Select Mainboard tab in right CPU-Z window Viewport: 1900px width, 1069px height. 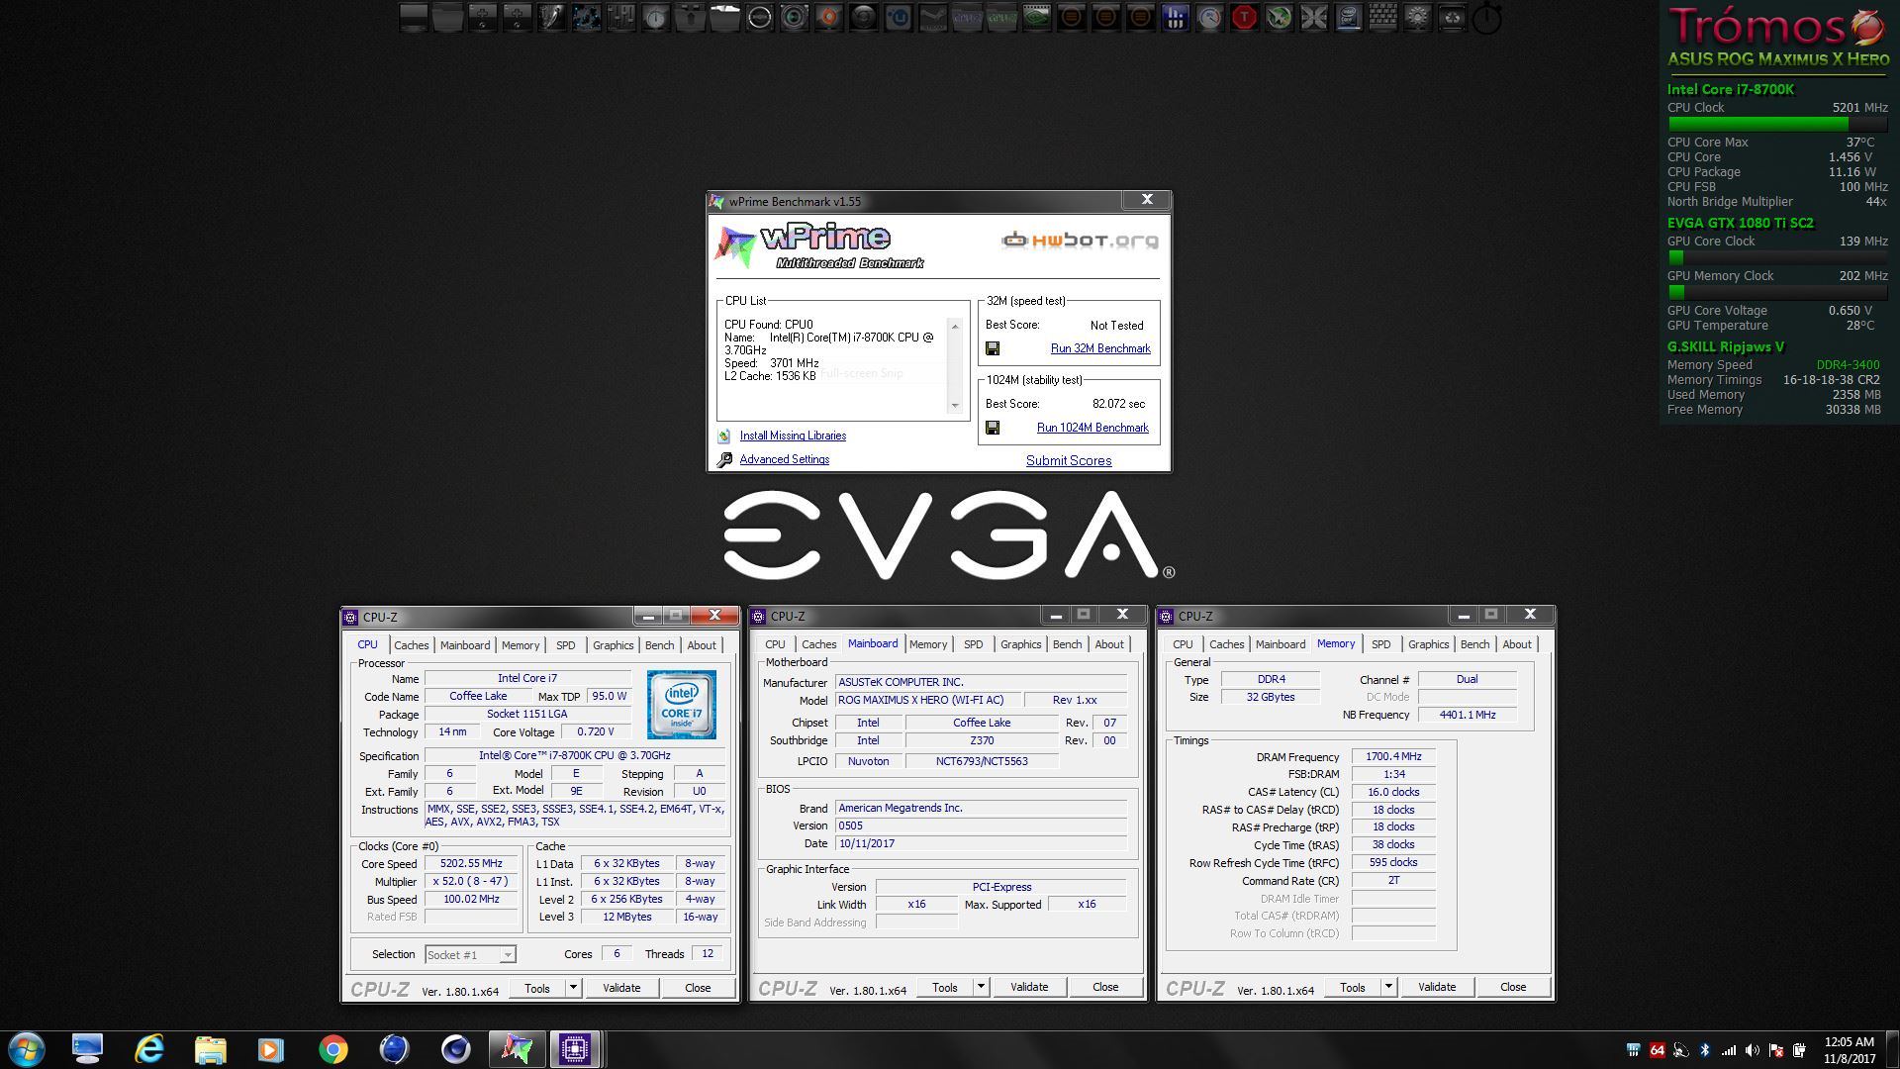pos(1280,644)
